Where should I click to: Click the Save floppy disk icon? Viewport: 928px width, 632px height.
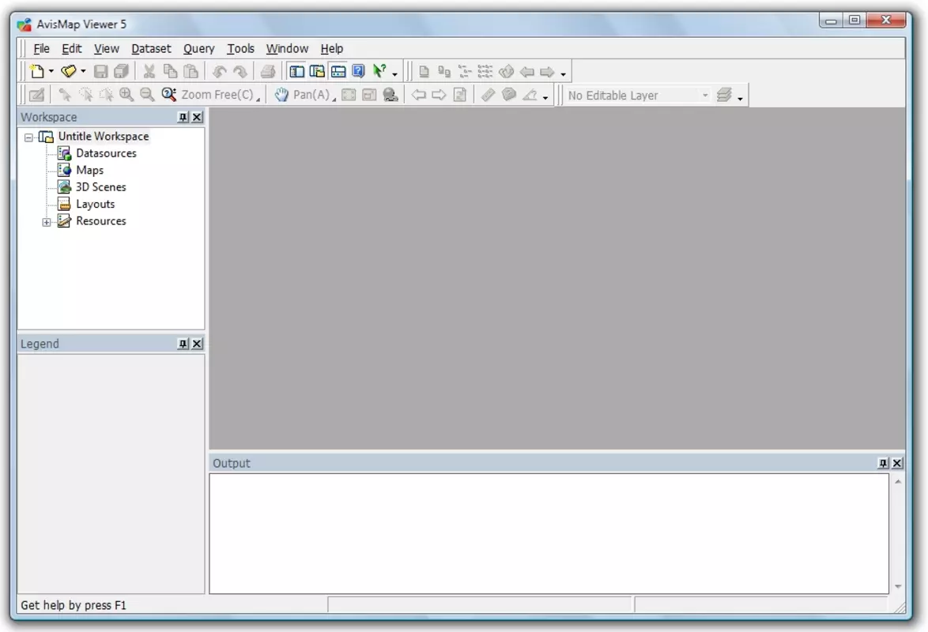coord(100,72)
